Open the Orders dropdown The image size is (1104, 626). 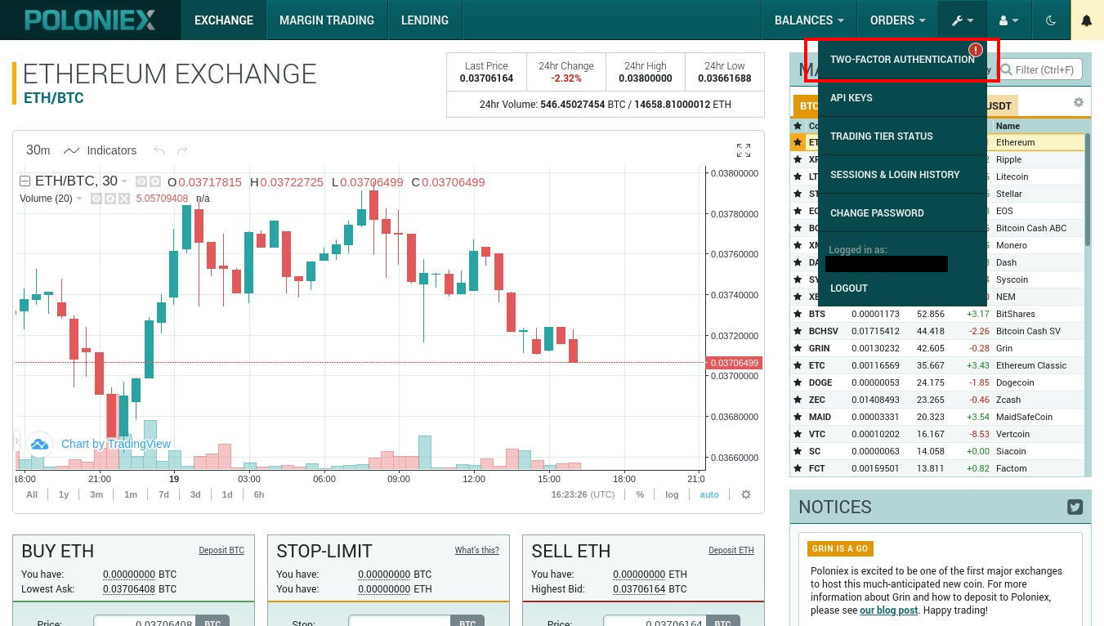(x=897, y=20)
